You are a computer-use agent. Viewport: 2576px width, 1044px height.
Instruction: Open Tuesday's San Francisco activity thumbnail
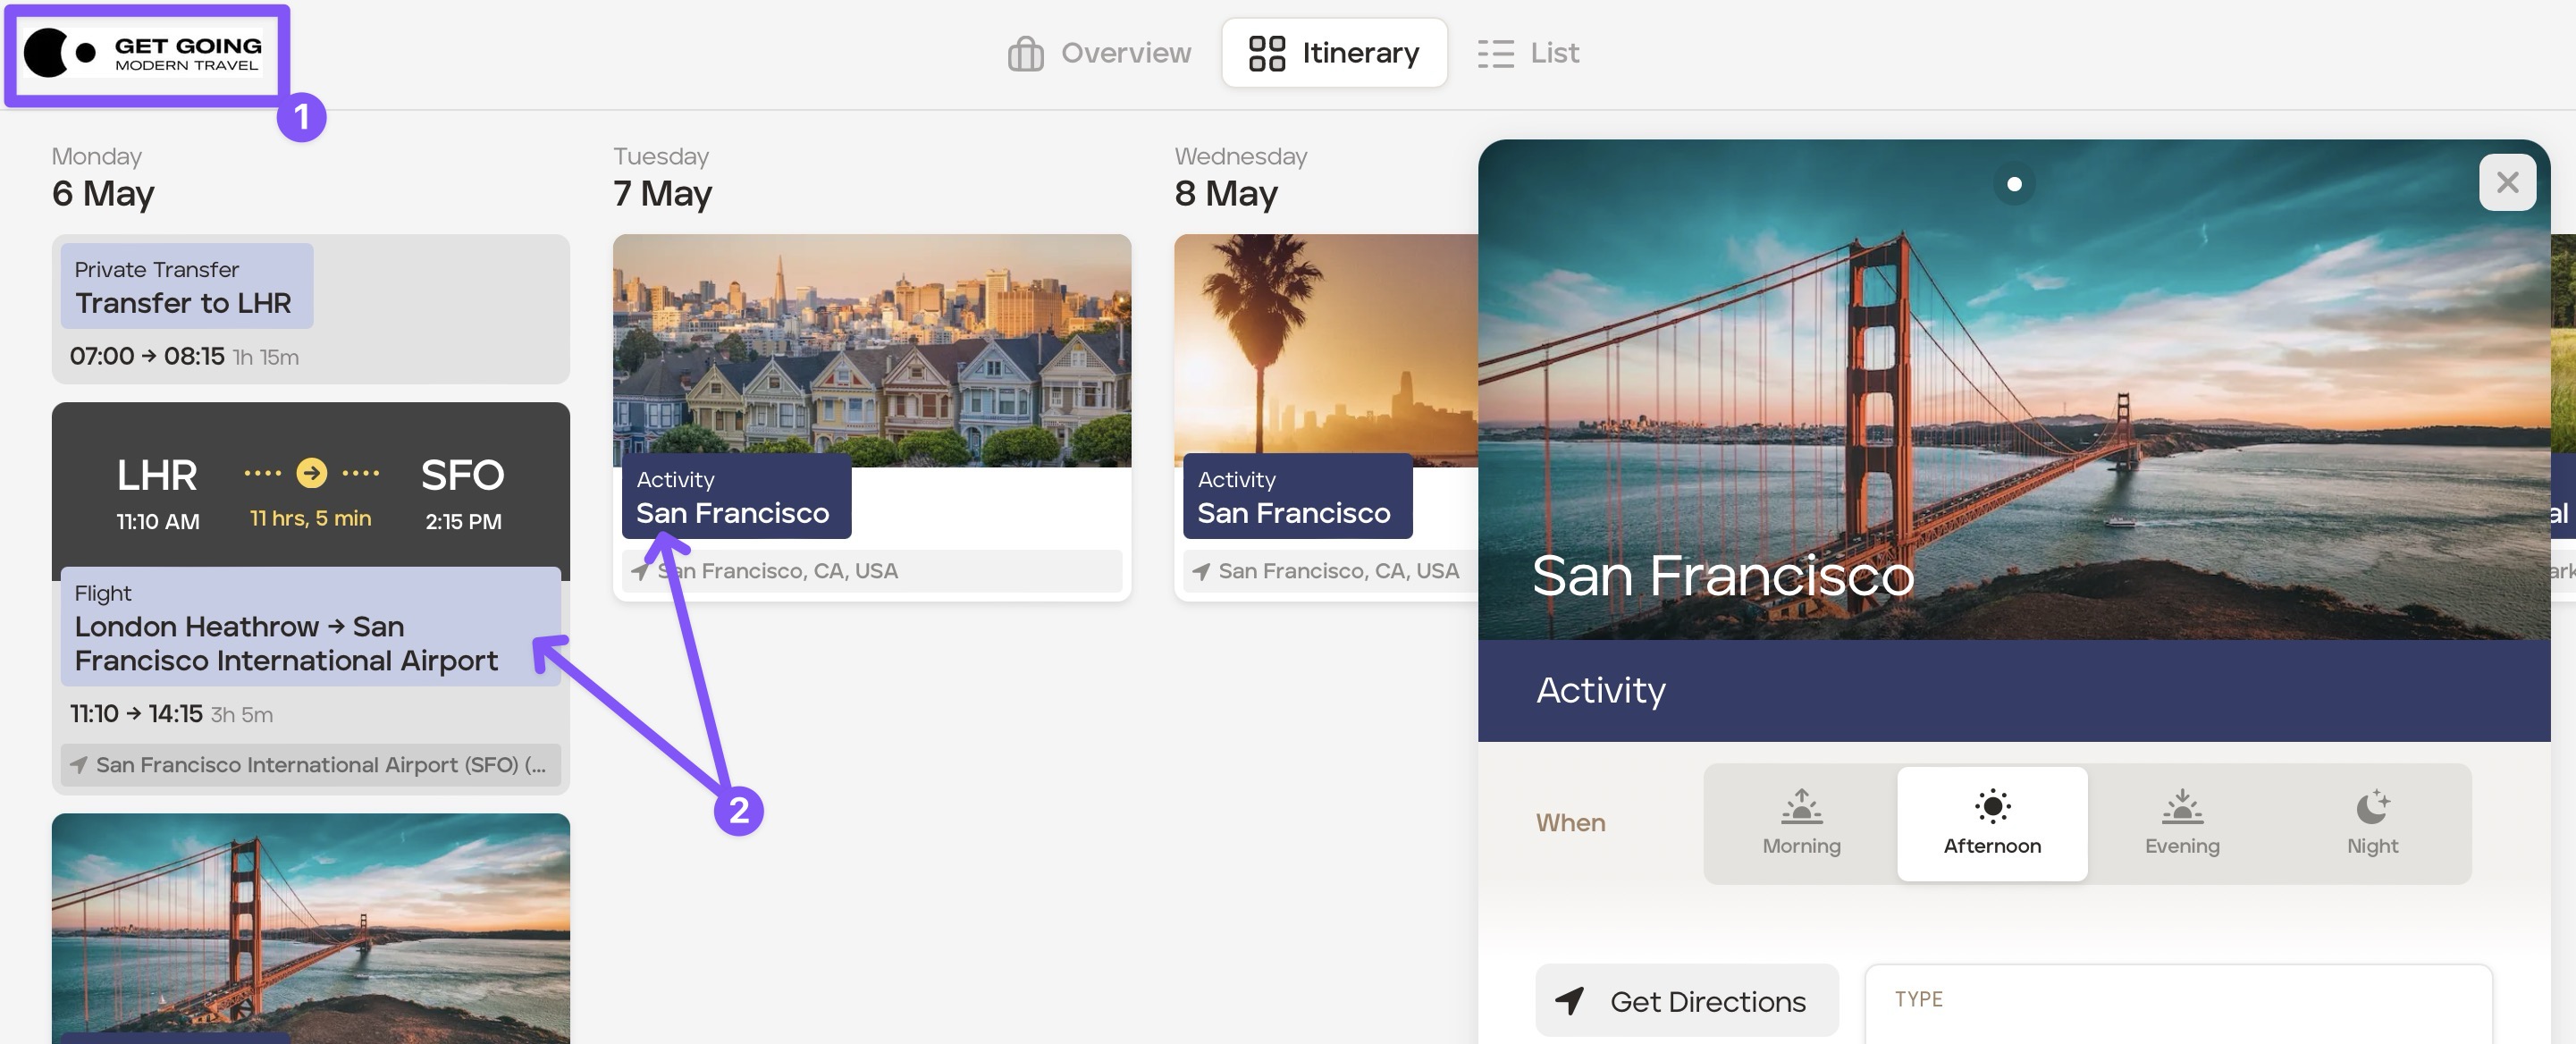pyautogui.click(x=871, y=350)
